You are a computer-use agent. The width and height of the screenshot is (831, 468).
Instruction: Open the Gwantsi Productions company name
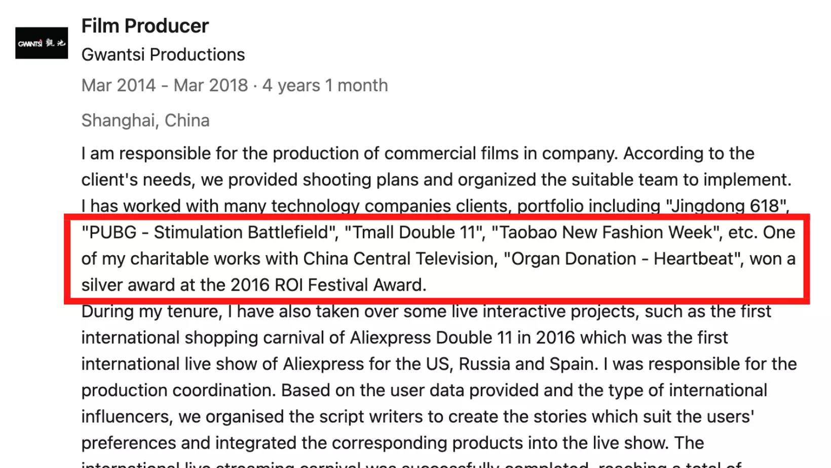click(163, 55)
